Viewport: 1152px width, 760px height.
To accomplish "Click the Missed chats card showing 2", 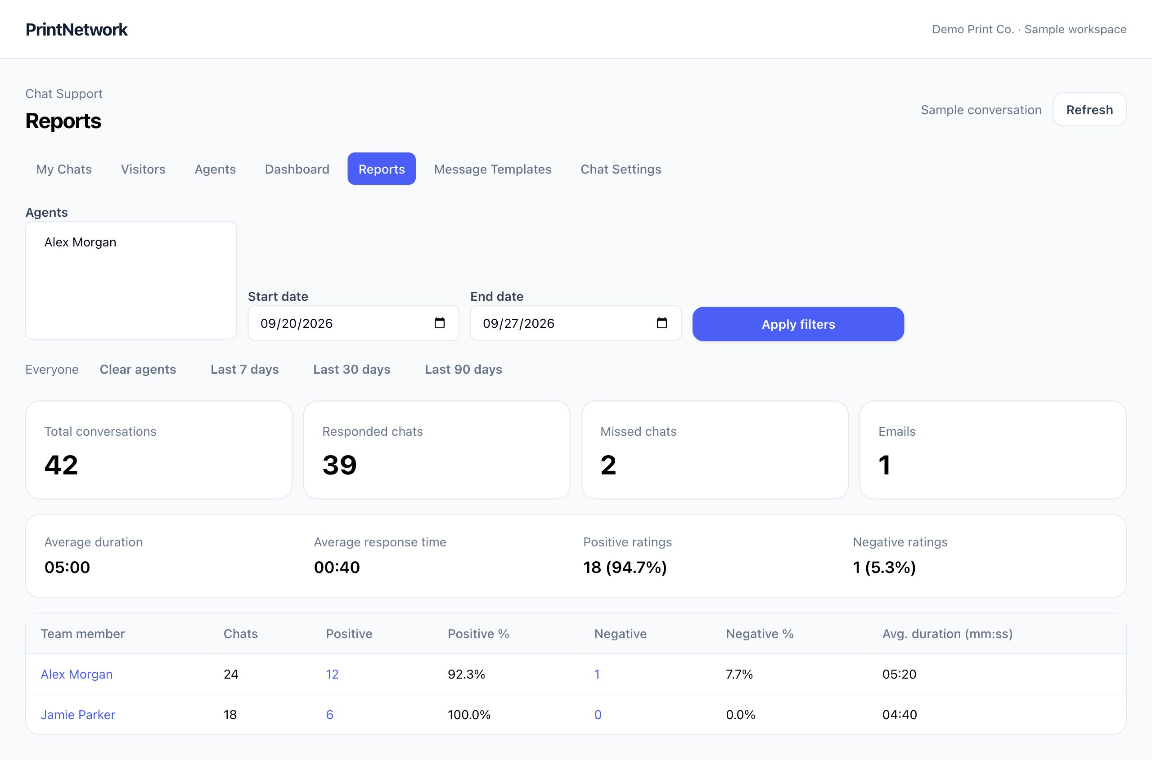I will point(715,450).
